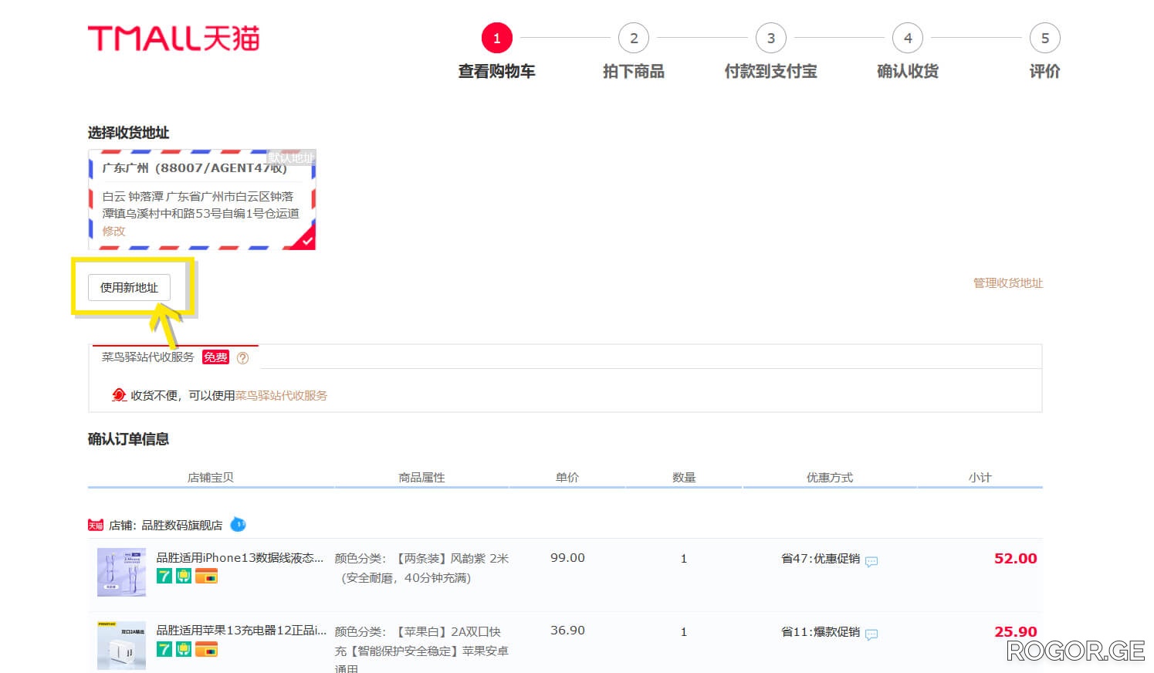Click the 数量 column header
Image resolution: width=1154 pixels, height=673 pixels.
tap(684, 478)
